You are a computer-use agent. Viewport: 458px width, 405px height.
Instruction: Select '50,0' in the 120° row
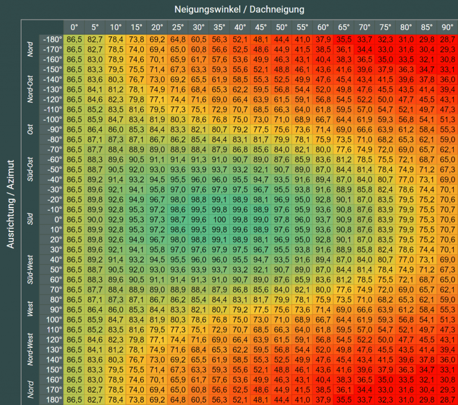click(x=385, y=340)
